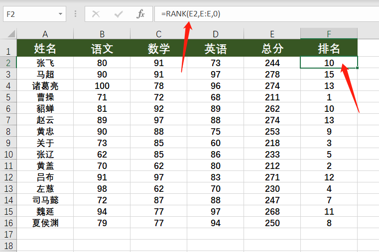The height and width of the screenshot is (252, 379).
Task: Select the cell containing 貂蝉
Action: tap(45, 108)
